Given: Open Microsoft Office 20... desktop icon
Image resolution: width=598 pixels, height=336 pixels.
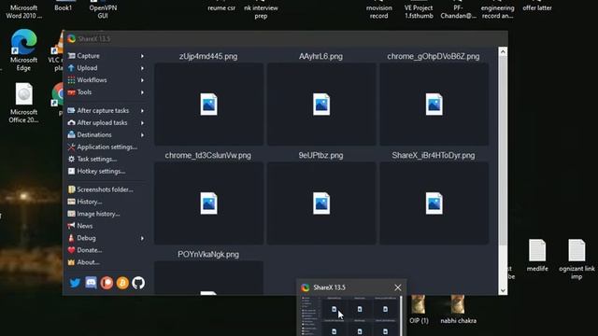Looking at the screenshot, I should tap(23, 103).
